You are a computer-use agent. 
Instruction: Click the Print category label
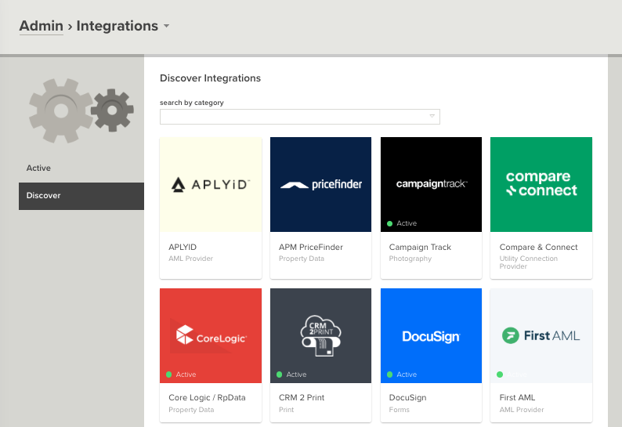287,410
